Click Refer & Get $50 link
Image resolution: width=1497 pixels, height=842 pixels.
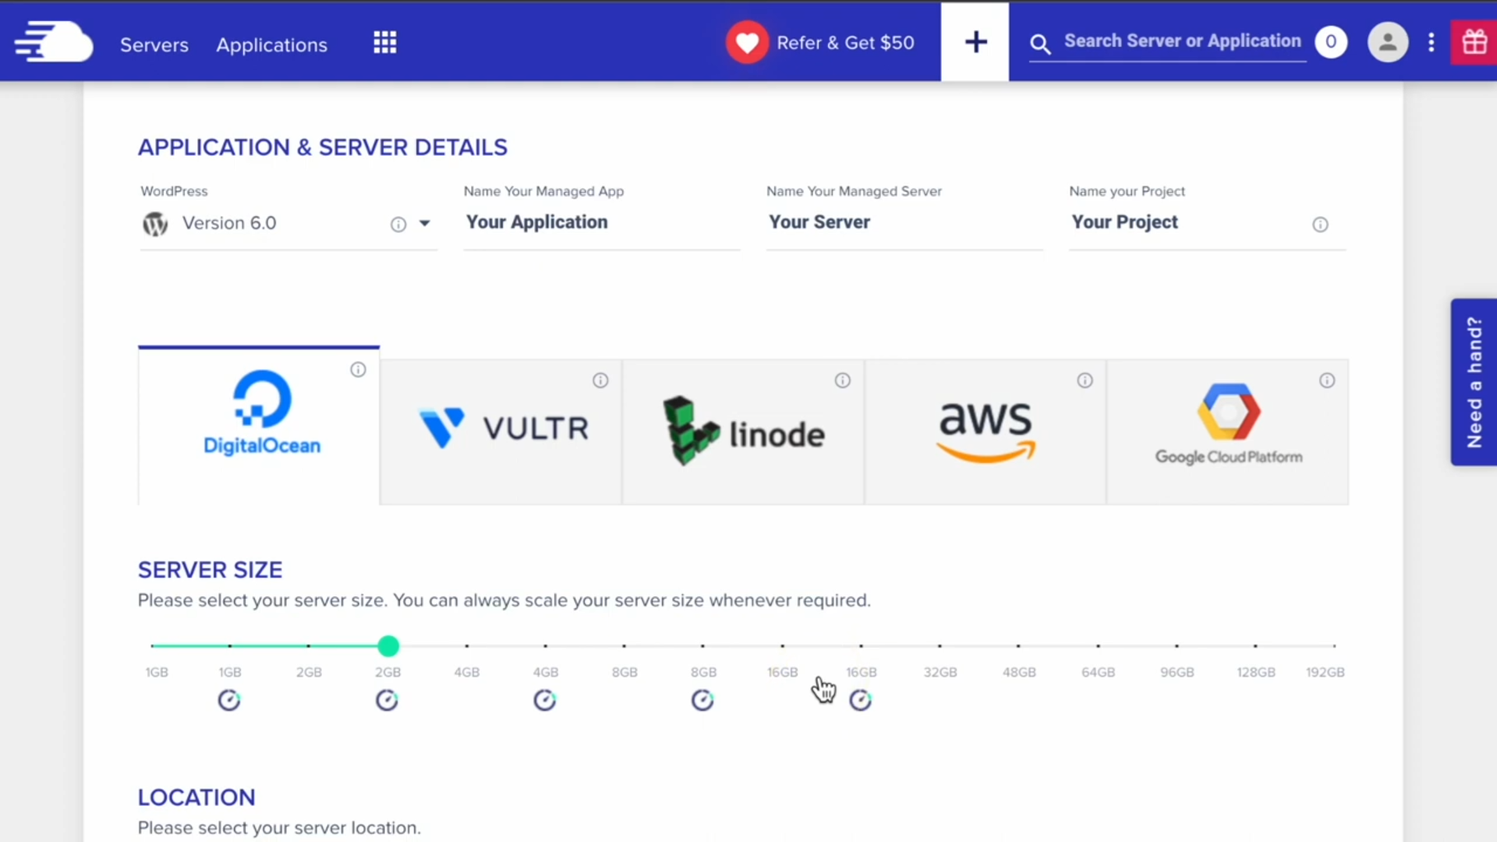[845, 43]
